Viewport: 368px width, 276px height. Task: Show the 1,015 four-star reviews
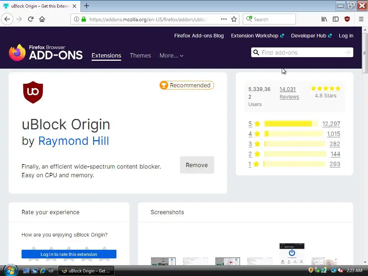click(x=333, y=134)
